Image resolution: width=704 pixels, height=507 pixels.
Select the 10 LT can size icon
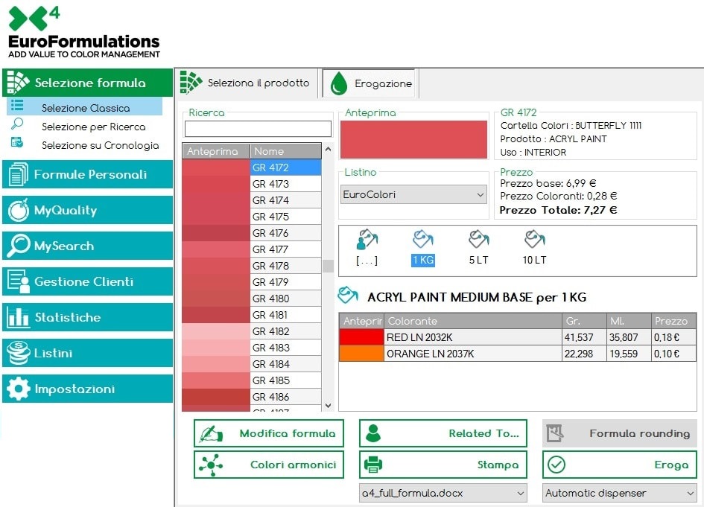[x=534, y=239]
